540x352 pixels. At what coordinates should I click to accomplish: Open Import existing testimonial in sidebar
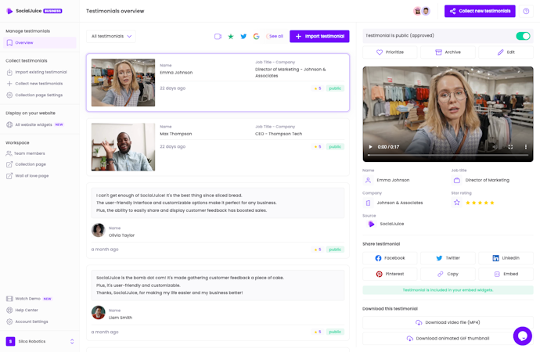(x=37, y=72)
